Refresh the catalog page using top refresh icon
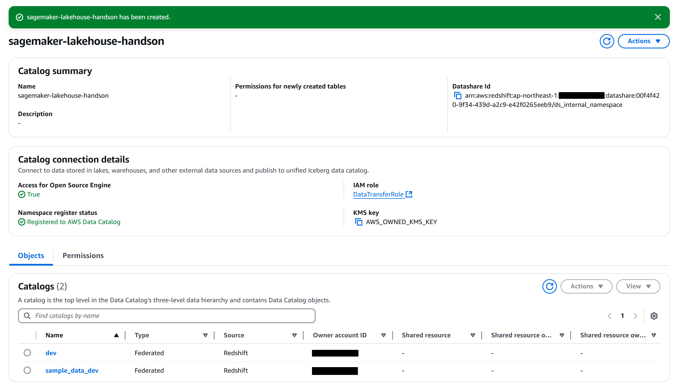The width and height of the screenshot is (681, 388). (x=607, y=41)
